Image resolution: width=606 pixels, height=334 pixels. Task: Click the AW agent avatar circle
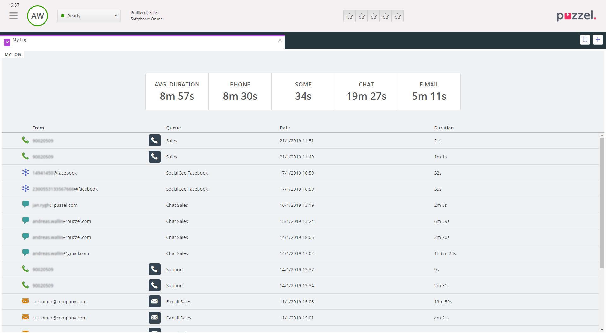(x=38, y=16)
